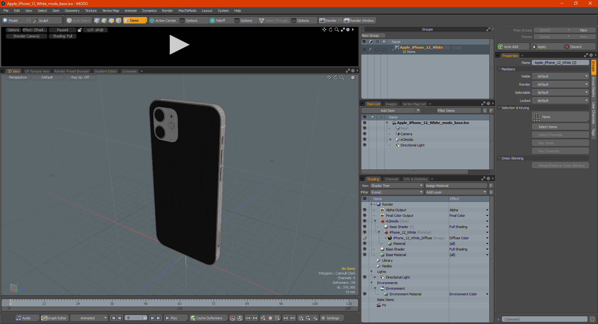Expand the m2modo item tree
Image resolution: width=598 pixels, height=324 pixels.
click(391, 140)
